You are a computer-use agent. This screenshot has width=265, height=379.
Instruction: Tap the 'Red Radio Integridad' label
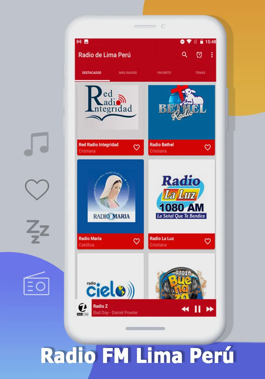(x=98, y=144)
